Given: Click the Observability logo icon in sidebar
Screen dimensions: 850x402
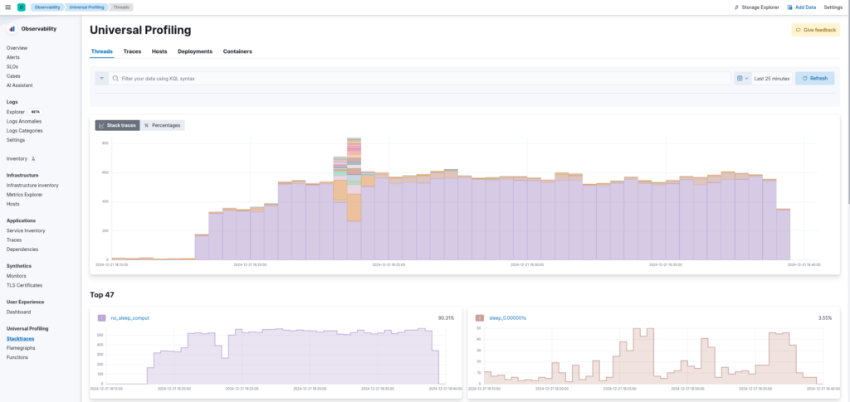Looking at the screenshot, I should (12, 29).
